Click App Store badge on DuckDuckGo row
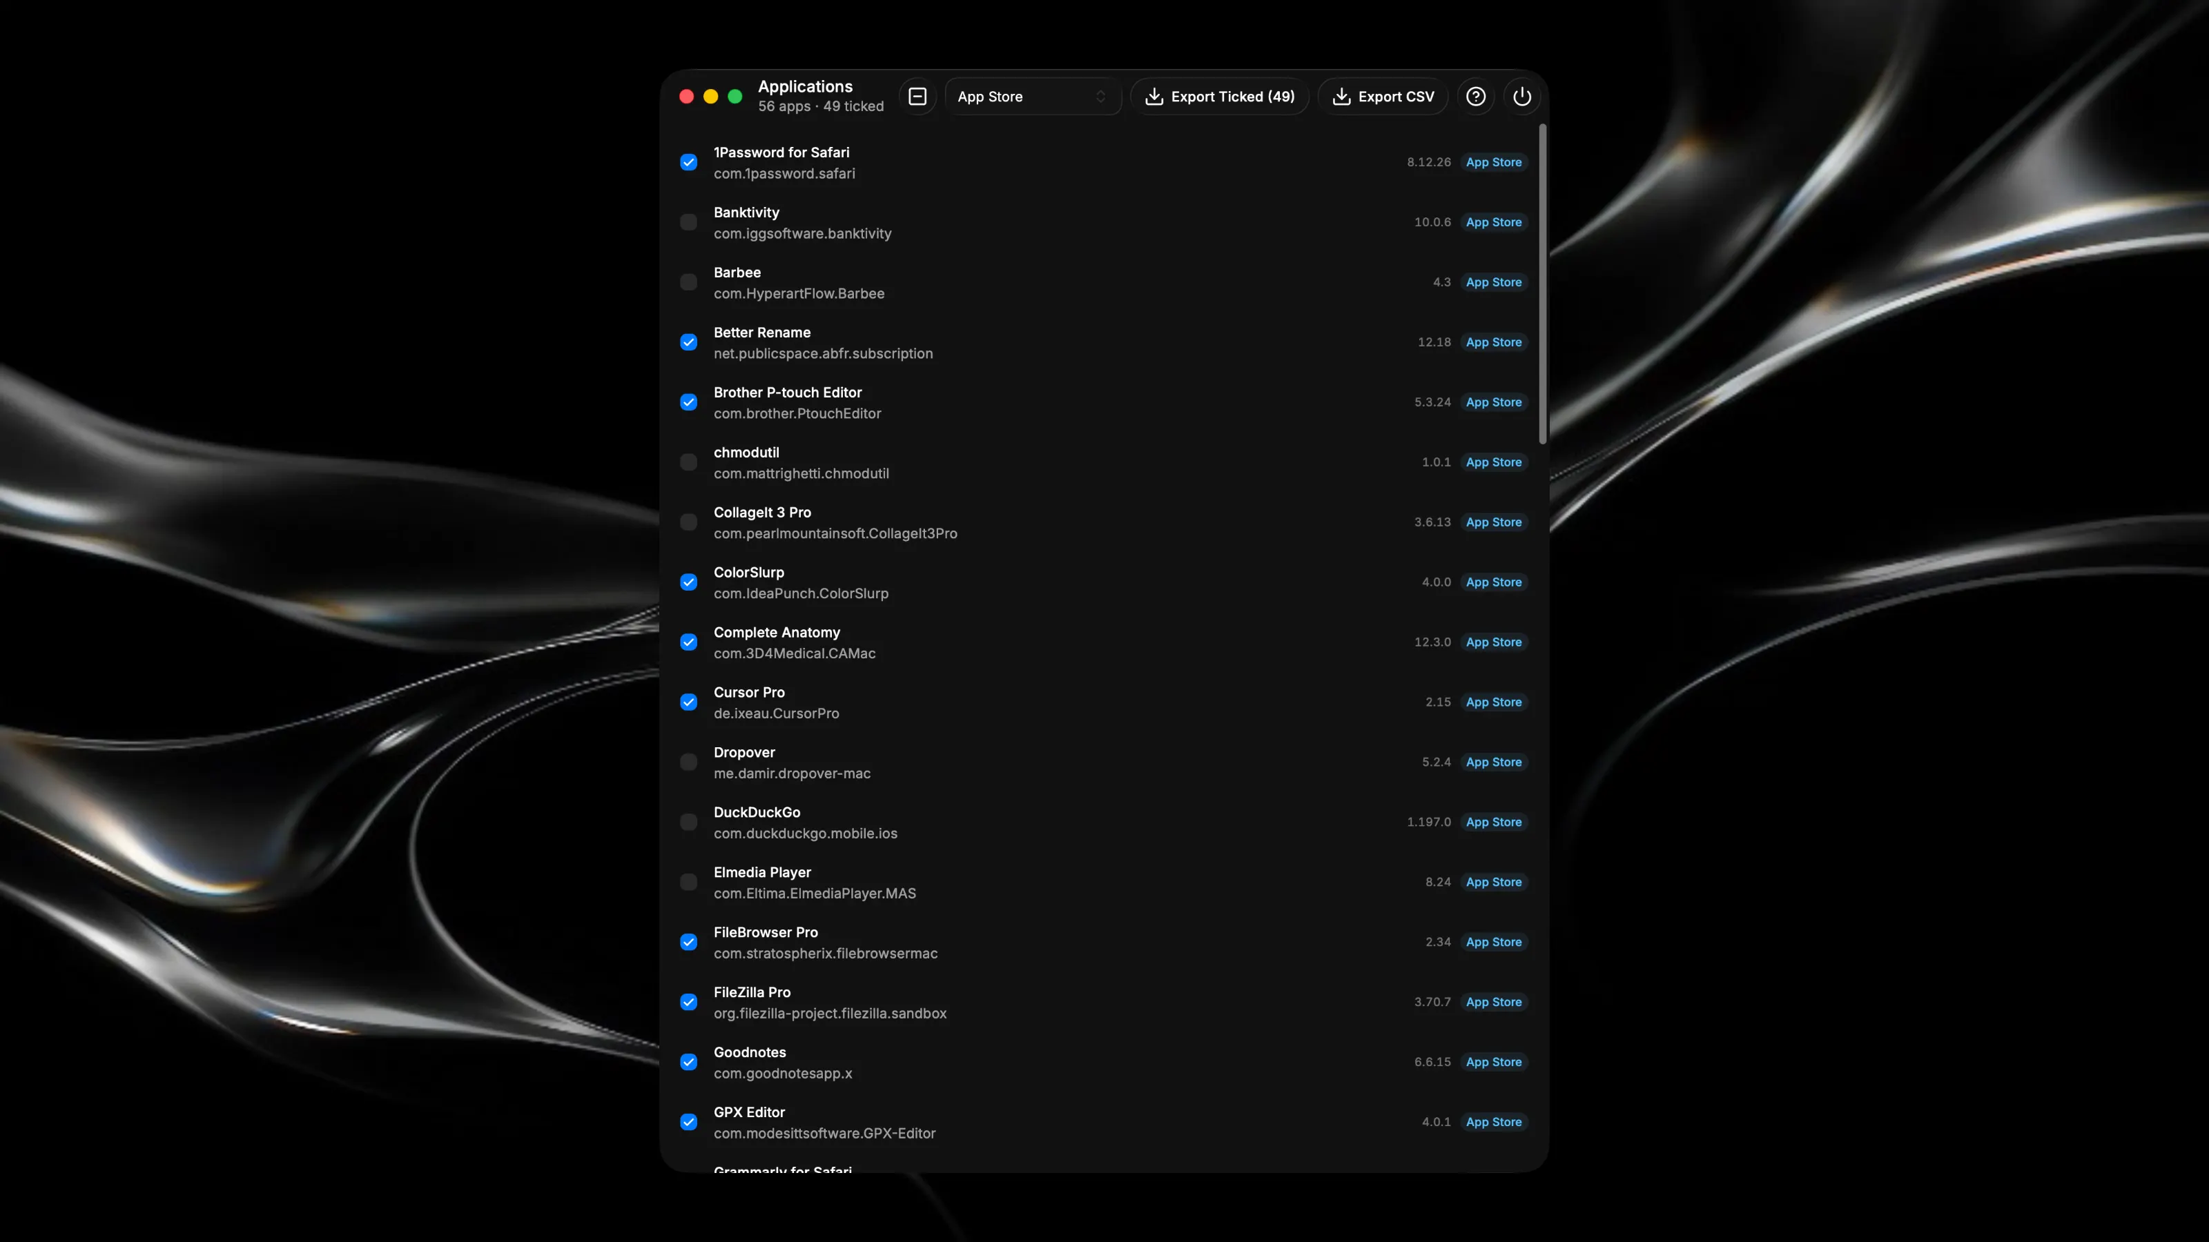 point(1494,822)
